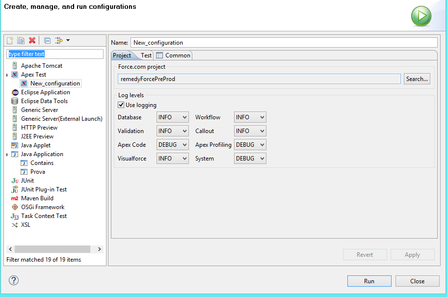Delete selected configuration with red X icon
The image size is (447, 297).
[x=32, y=41]
